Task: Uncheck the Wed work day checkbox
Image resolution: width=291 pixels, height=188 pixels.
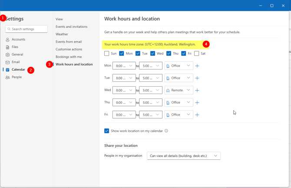Action: pyautogui.click(x=153, y=54)
